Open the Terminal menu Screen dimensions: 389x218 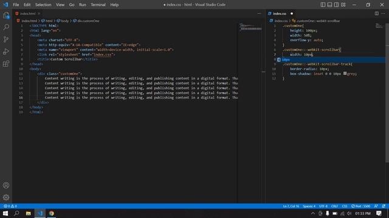pos(98,5)
